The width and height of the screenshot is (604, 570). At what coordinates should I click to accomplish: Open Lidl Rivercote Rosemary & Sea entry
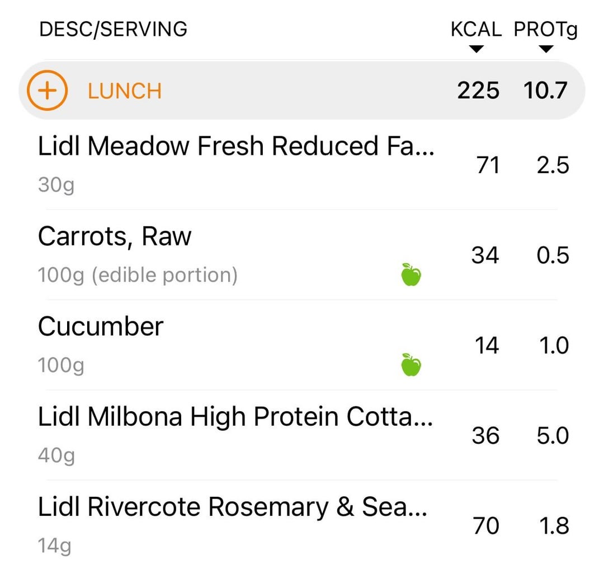pos(233,507)
